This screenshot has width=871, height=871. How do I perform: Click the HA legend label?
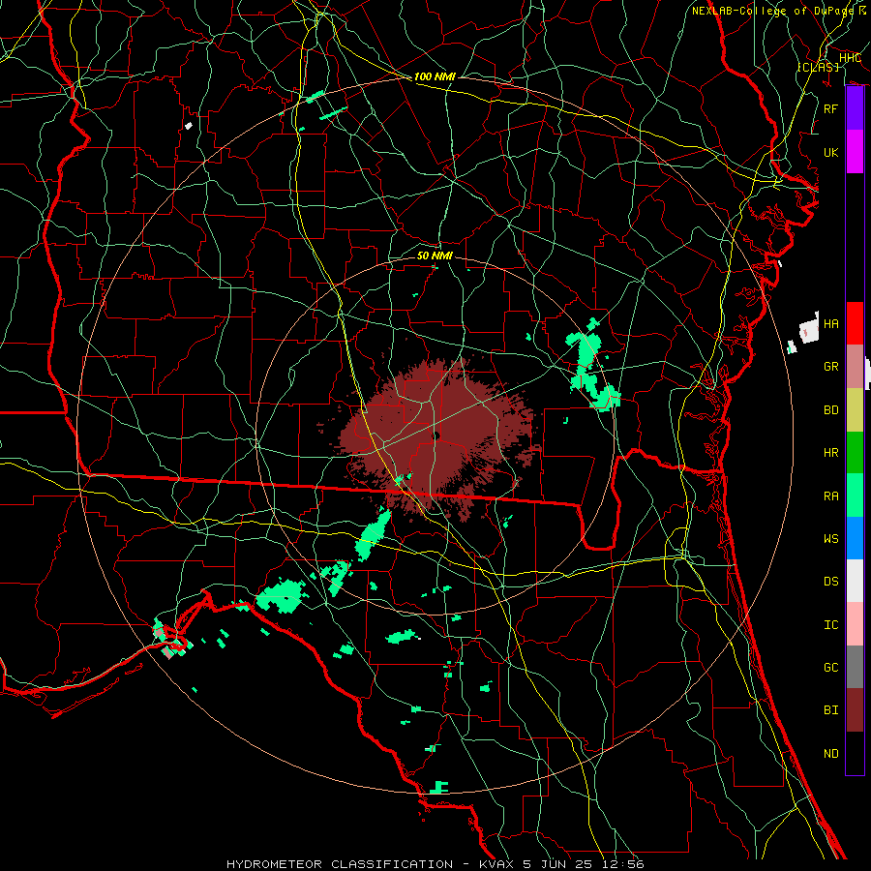point(831,324)
